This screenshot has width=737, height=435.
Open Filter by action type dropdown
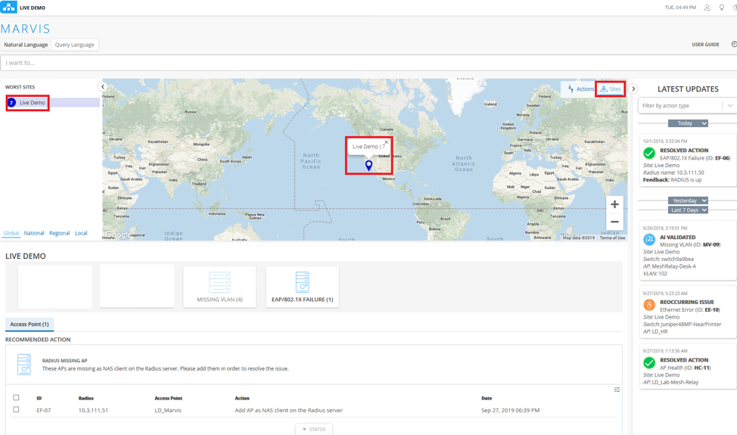[x=686, y=106]
